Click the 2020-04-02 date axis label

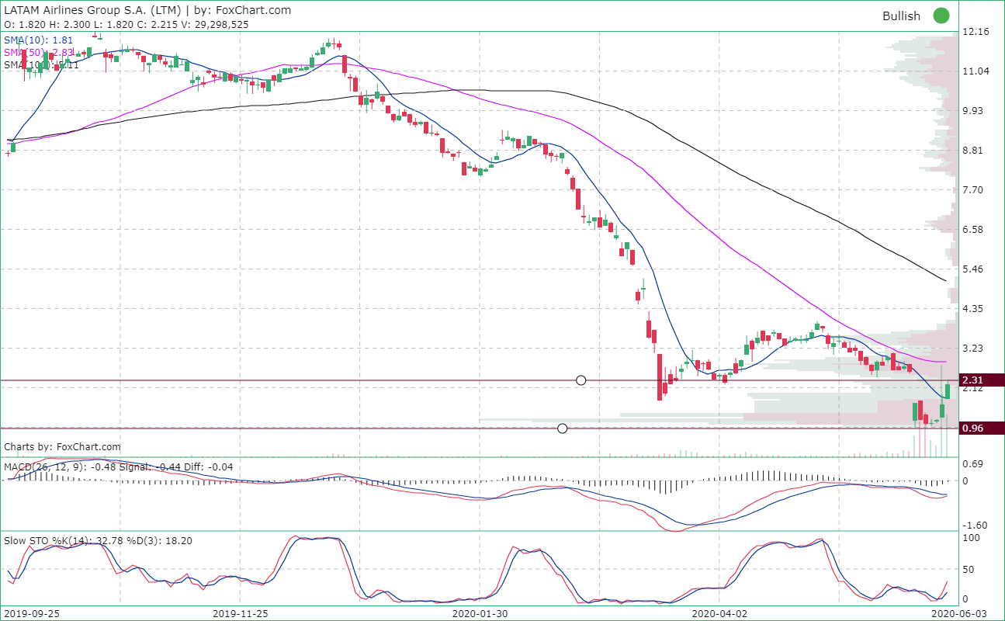click(719, 613)
